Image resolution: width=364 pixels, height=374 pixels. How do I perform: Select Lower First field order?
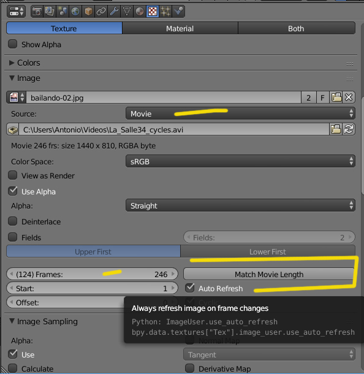(268, 251)
